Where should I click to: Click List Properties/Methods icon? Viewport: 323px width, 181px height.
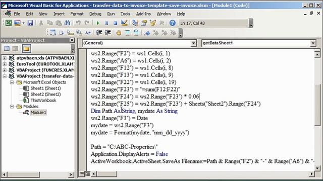[x=52, y=33]
